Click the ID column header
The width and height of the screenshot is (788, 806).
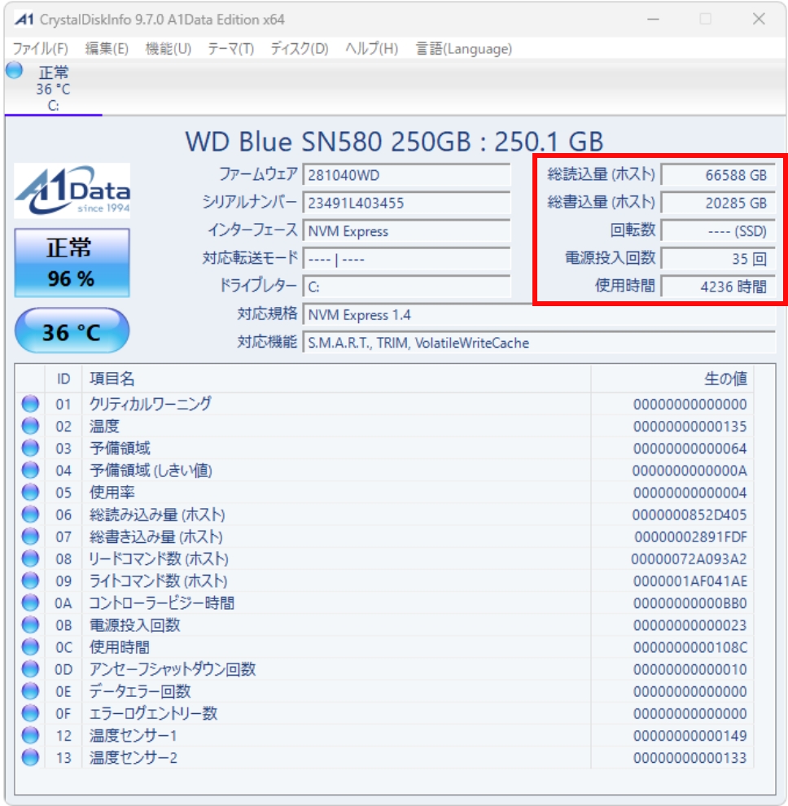click(x=63, y=379)
